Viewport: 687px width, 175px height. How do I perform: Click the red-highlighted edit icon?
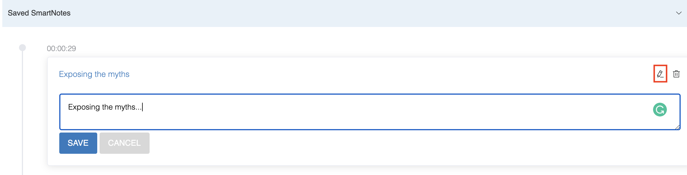click(x=660, y=74)
